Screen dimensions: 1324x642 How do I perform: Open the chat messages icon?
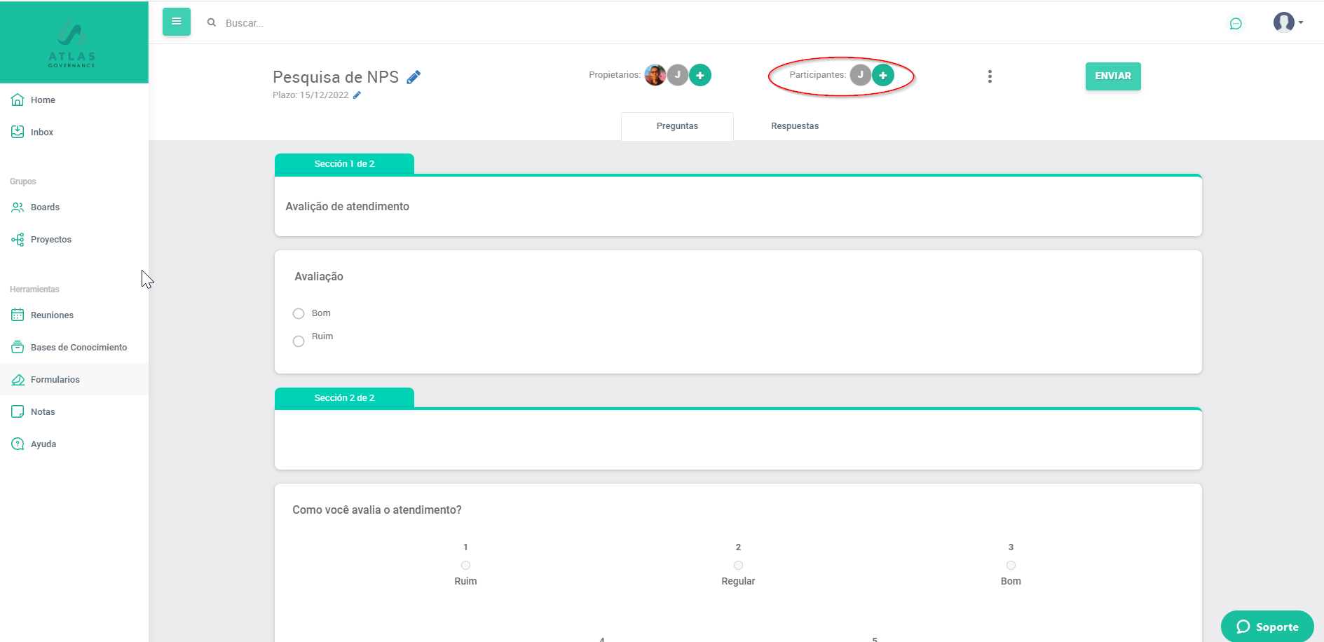[1236, 24]
